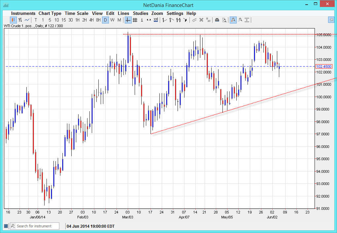
Task: Select the weekly W time scale button
Action: click(x=112, y=20)
